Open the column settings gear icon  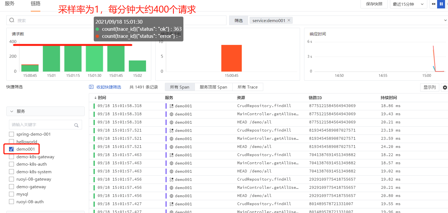click(445, 87)
